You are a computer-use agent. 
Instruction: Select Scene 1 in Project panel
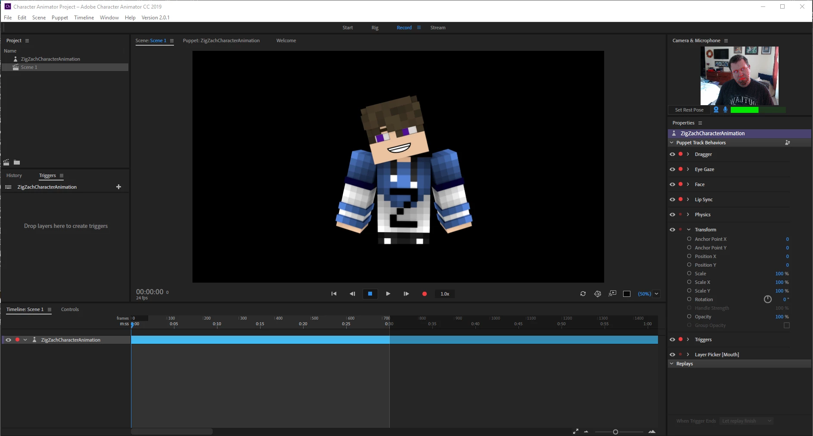click(x=65, y=67)
